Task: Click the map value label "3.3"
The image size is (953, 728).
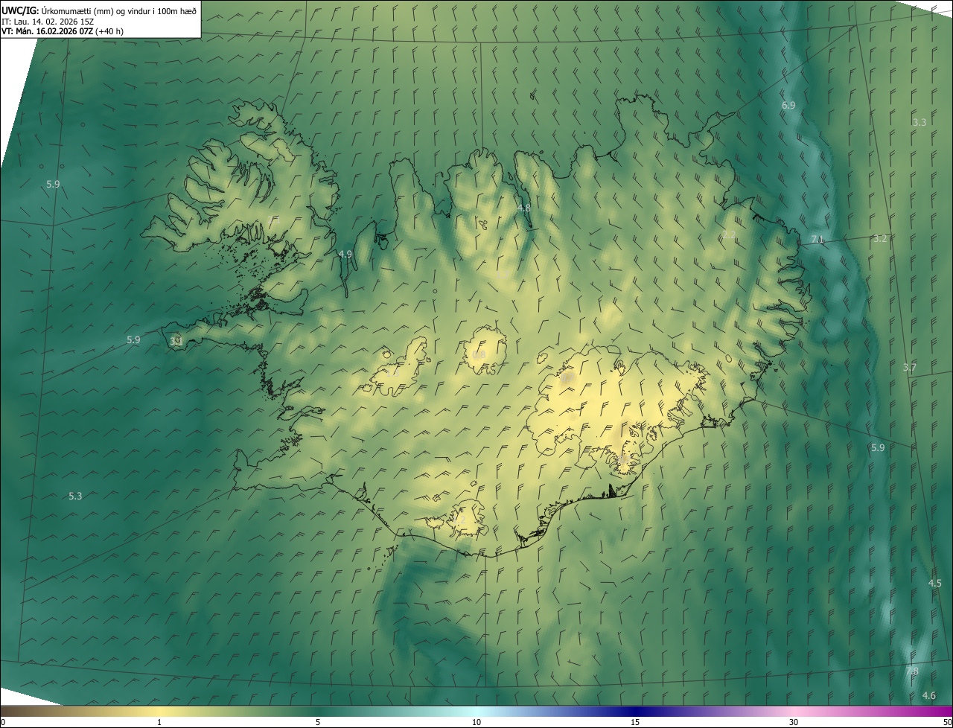Action: point(919,122)
